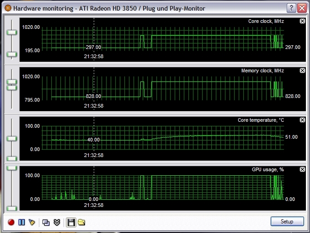The width and height of the screenshot is (310, 233).
Task: Open the Setup dialog
Action: click(x=287, y=221)
